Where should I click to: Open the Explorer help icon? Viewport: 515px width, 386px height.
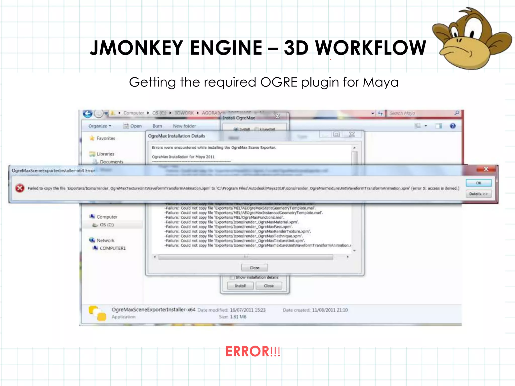tap(453, 126)
